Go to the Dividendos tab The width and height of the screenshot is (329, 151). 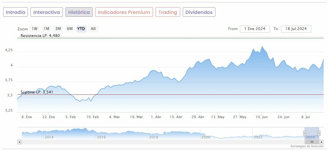(199, 12)
